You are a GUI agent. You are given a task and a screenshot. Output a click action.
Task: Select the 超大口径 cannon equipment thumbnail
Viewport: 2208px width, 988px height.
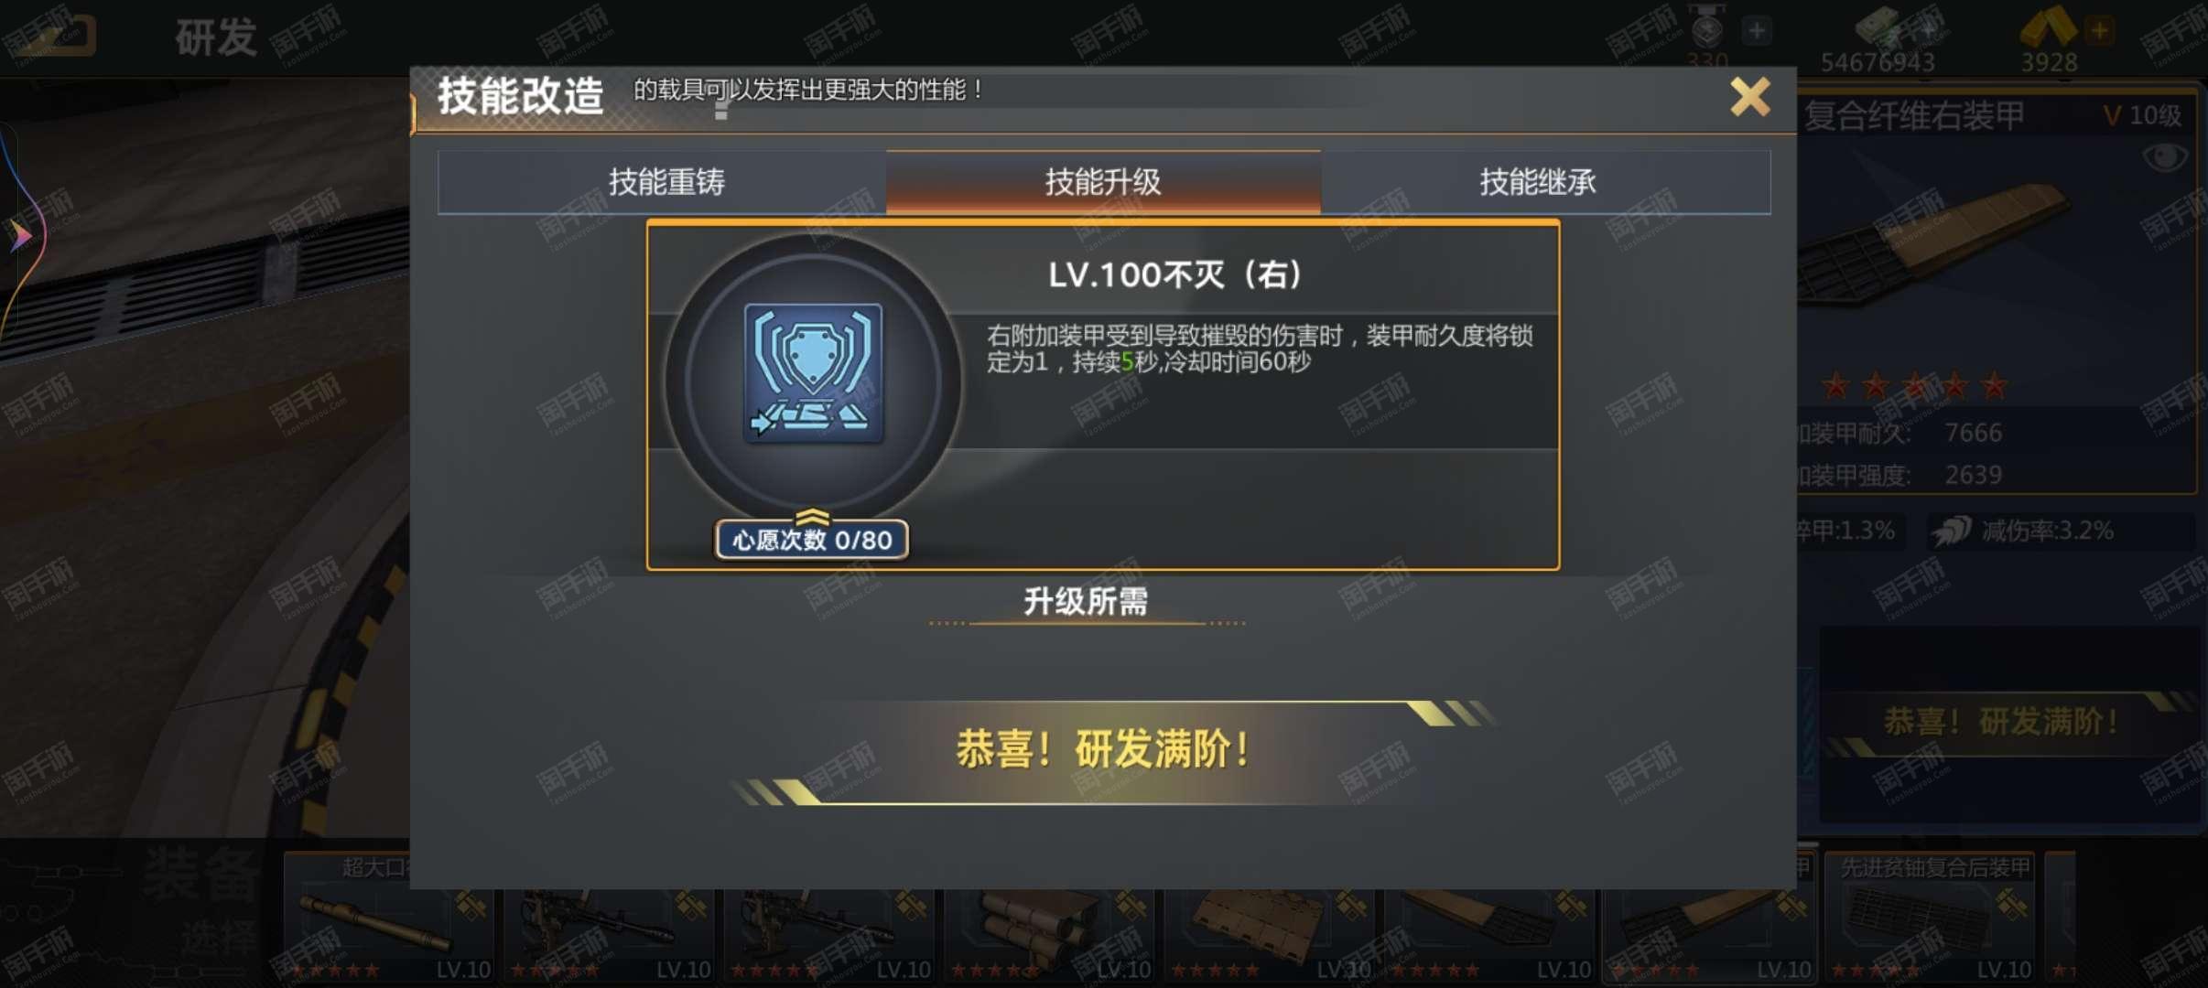[388, 916]
